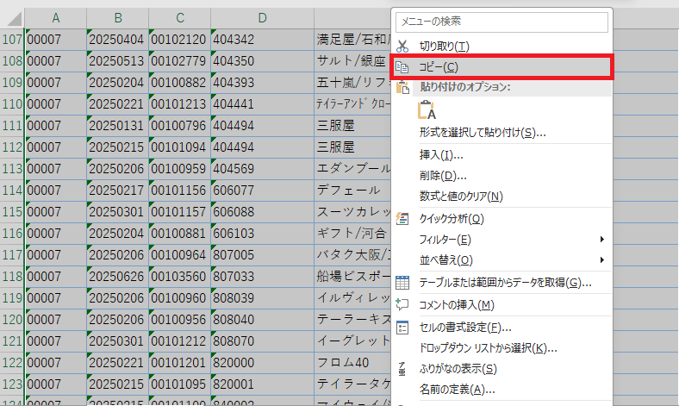Viewport: 679px width, 406px height.
Task: Open 名前の定義 from context menu
Action: (x=457, y=390)
